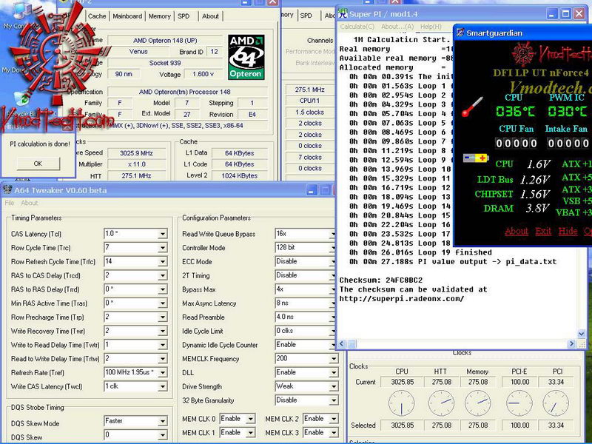Open the Cache tab in CPU-Z
Image resolution: width=592 pixels, height=444 pixels.
pos(97,16)
